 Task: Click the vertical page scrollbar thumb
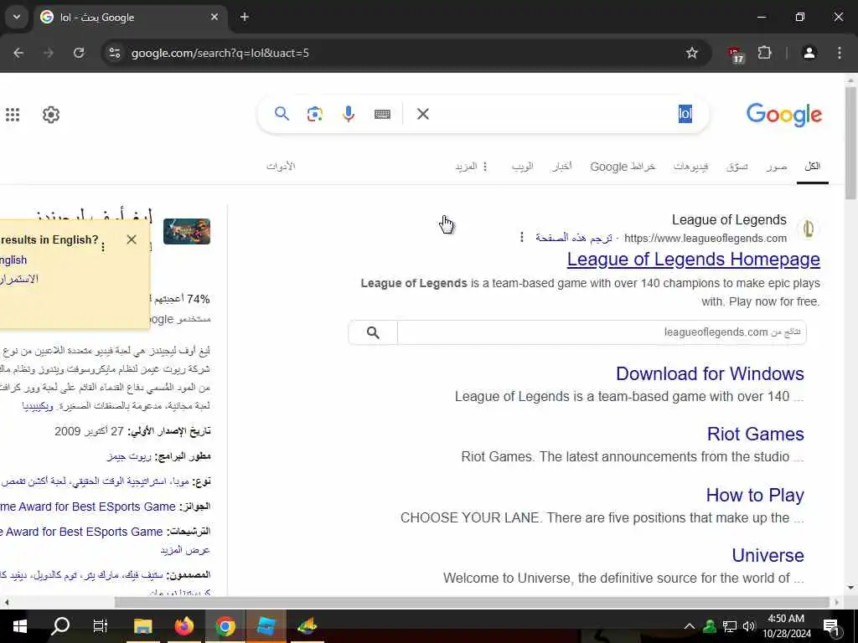point(850,143)
